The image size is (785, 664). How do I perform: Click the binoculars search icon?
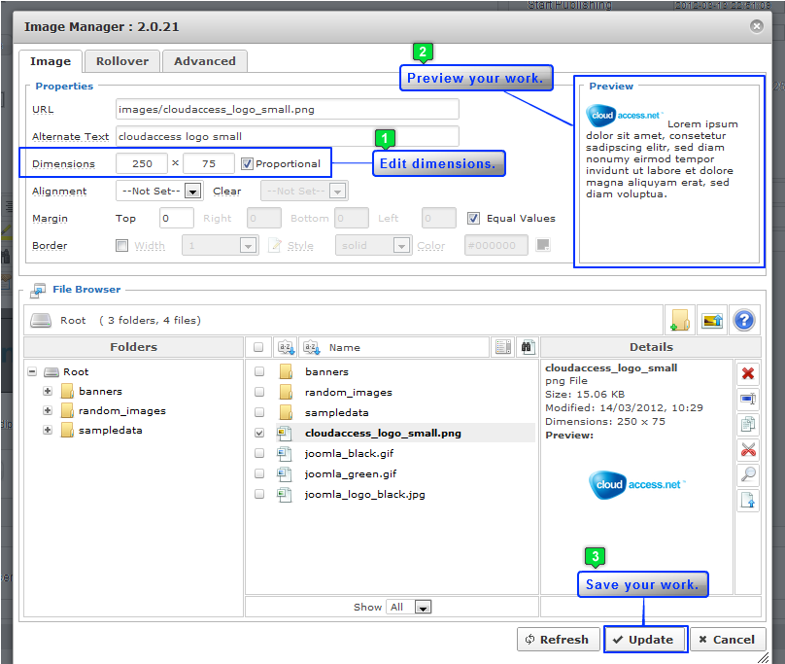527,347
